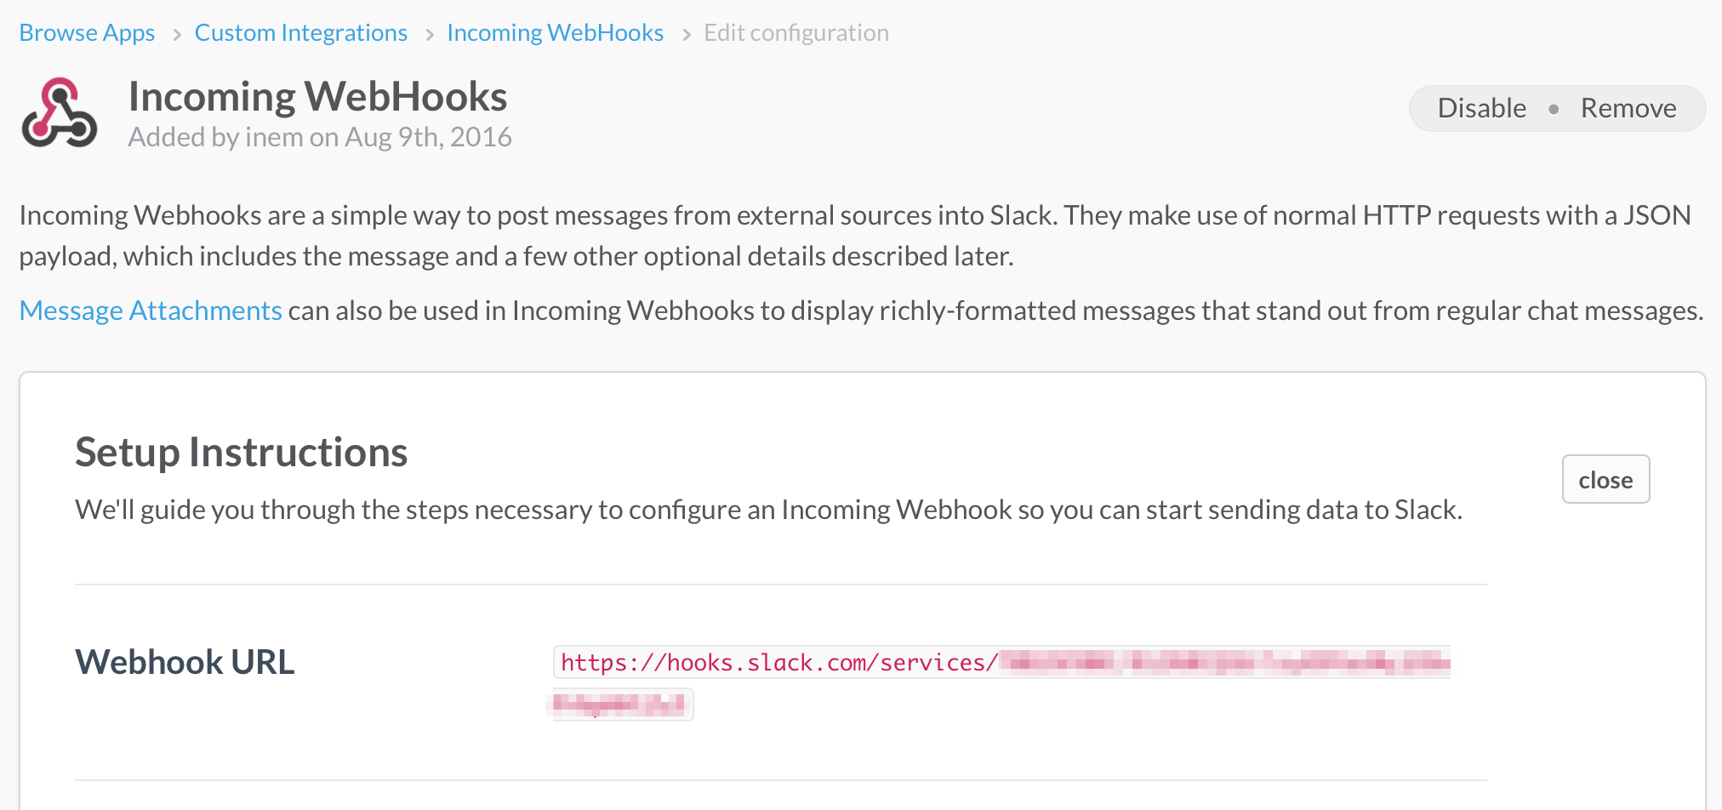The height and width of the screenshot is (810, 1722).
Task: Go to Custom Integrations breadcrumb
Action: [x=301, y=32]
